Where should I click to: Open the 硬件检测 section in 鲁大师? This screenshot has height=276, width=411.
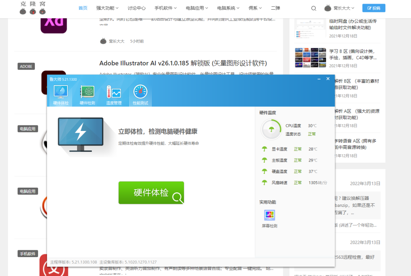coord(87,95)
